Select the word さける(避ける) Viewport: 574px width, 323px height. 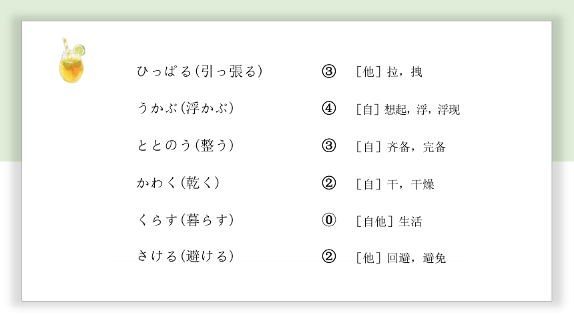pyautogui.click(x=186, y=256)
